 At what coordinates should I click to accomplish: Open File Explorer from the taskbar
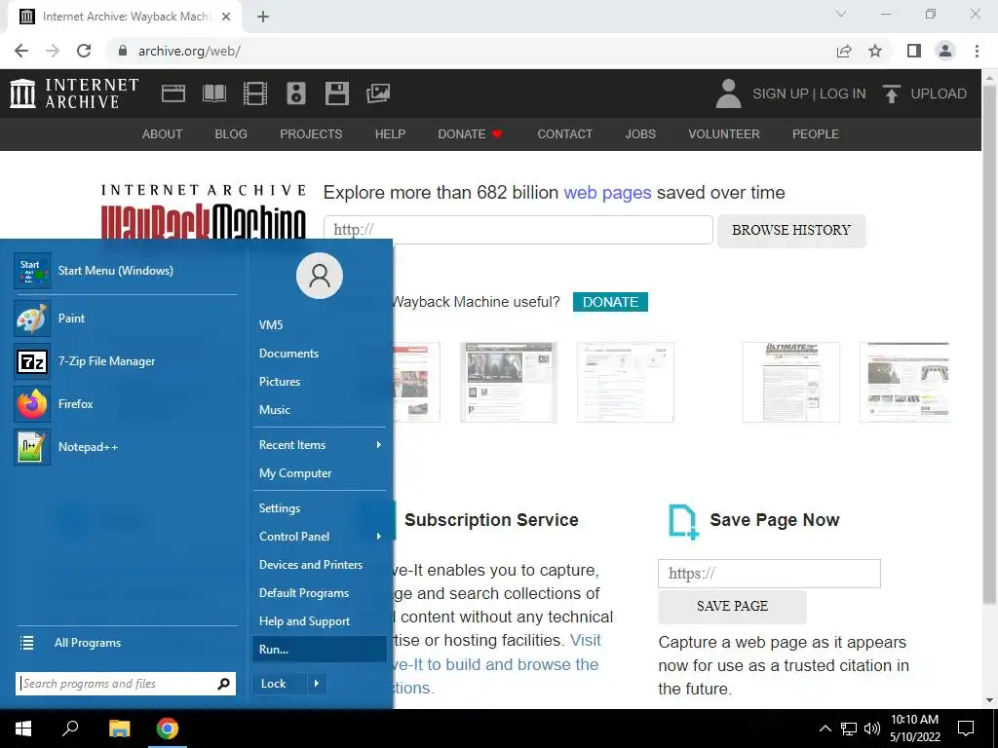119,729
